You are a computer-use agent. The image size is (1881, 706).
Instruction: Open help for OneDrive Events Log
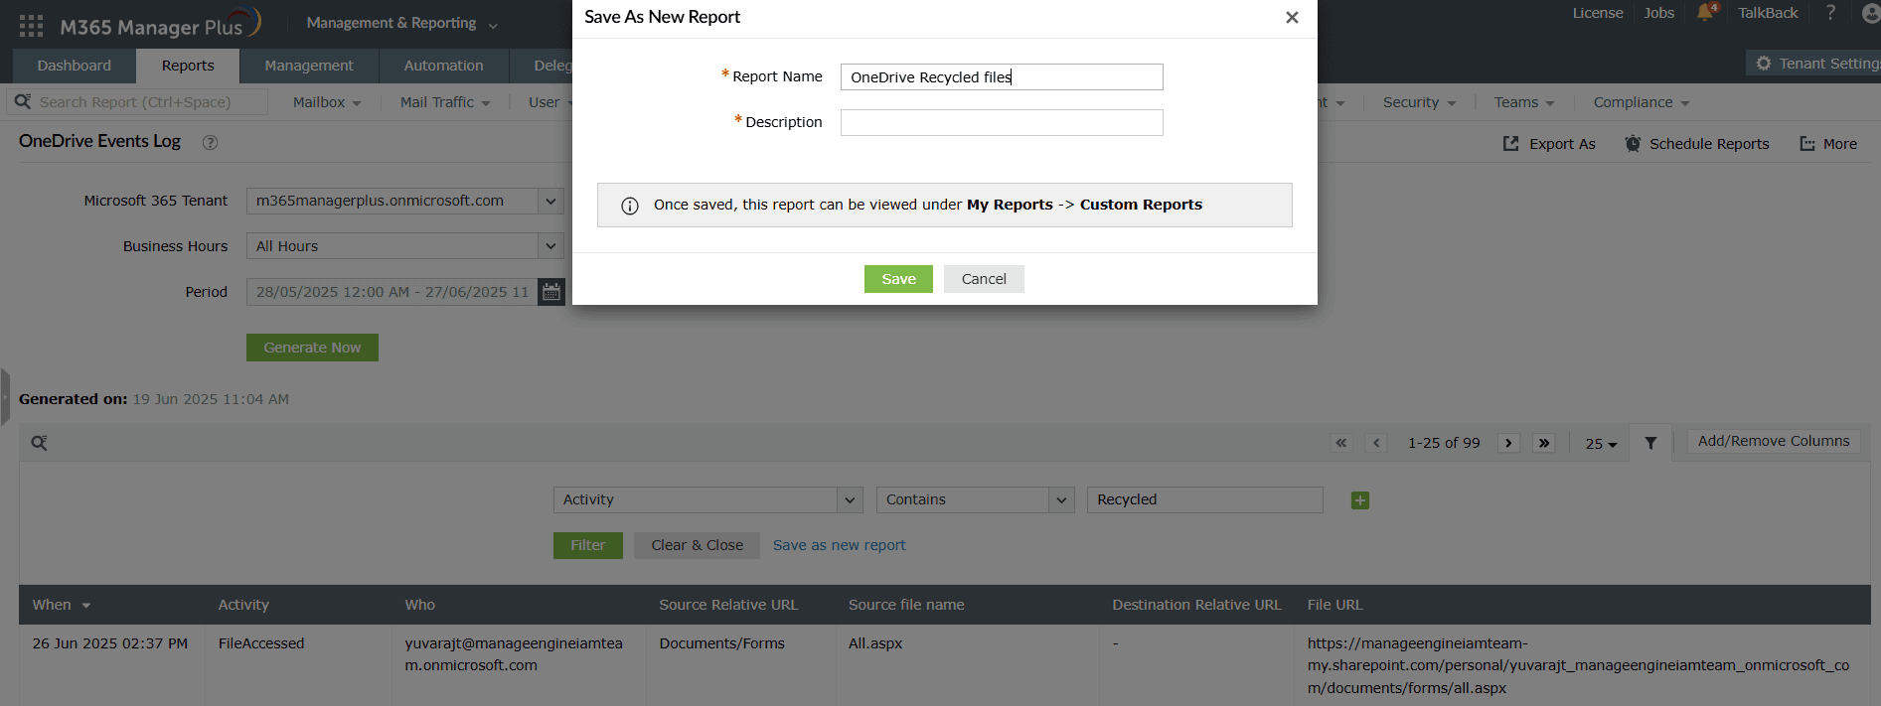(210, 142)
